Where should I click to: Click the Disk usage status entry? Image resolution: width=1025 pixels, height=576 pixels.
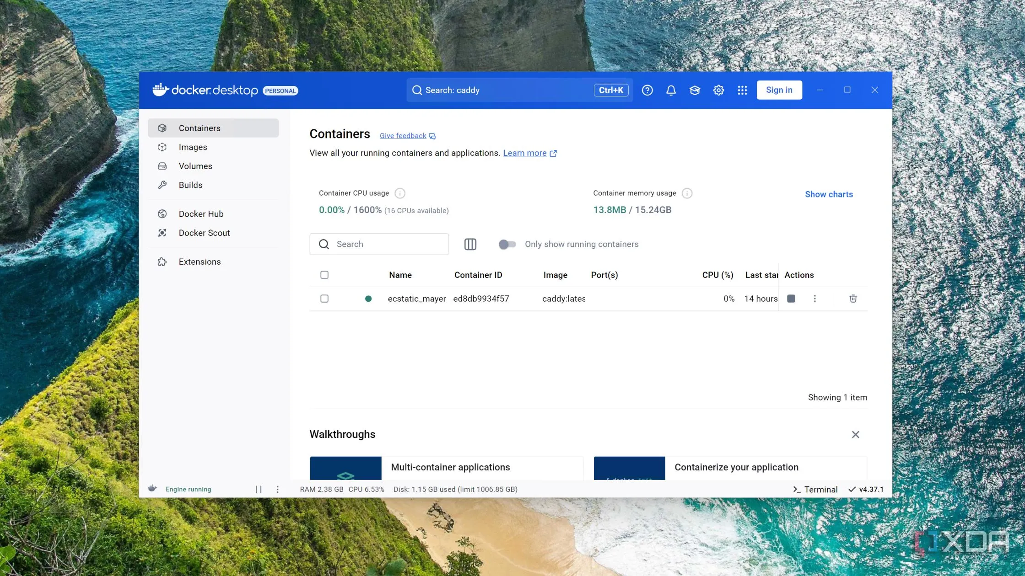pos(455,489)
